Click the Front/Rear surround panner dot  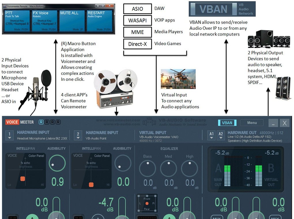[x=147, y=203]
